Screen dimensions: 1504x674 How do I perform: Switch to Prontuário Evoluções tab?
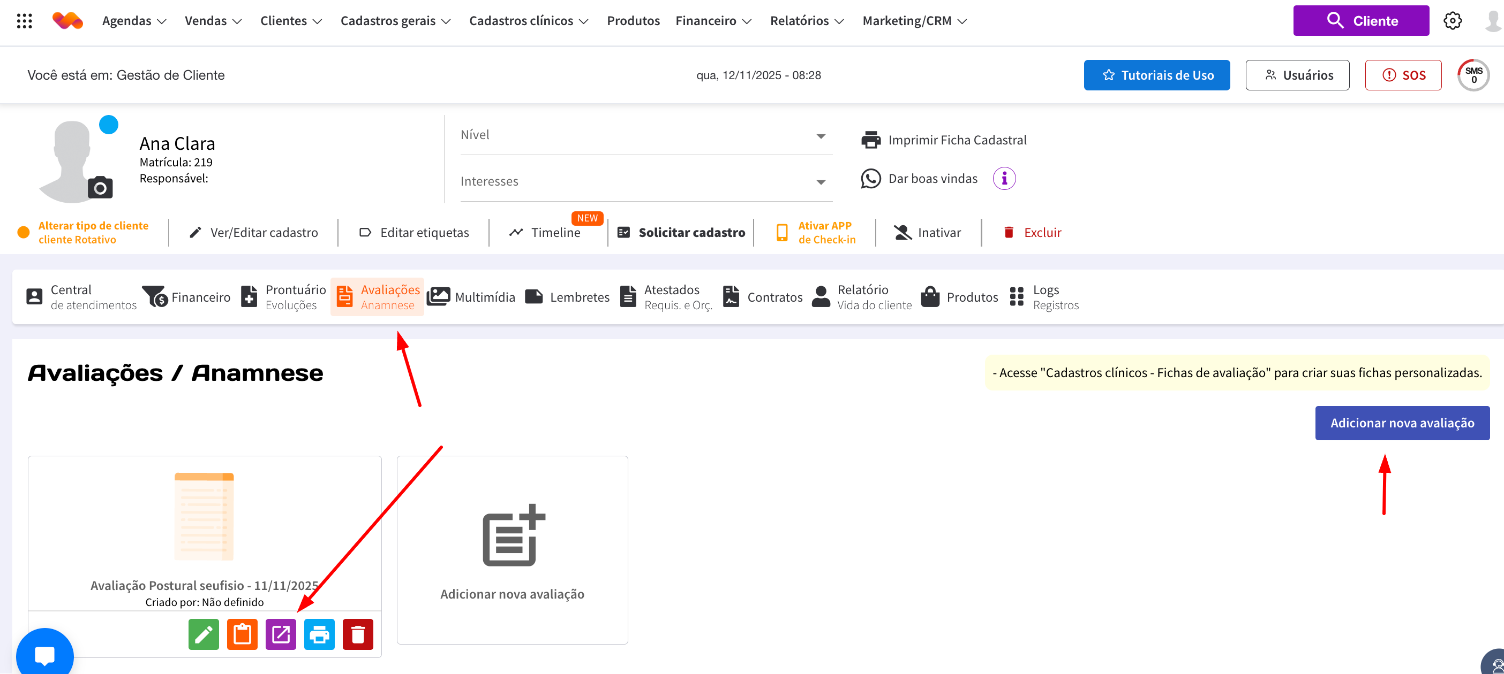tap(284, 297)
